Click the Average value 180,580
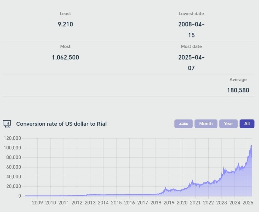 pyautogui.click(x=238, y=90)
